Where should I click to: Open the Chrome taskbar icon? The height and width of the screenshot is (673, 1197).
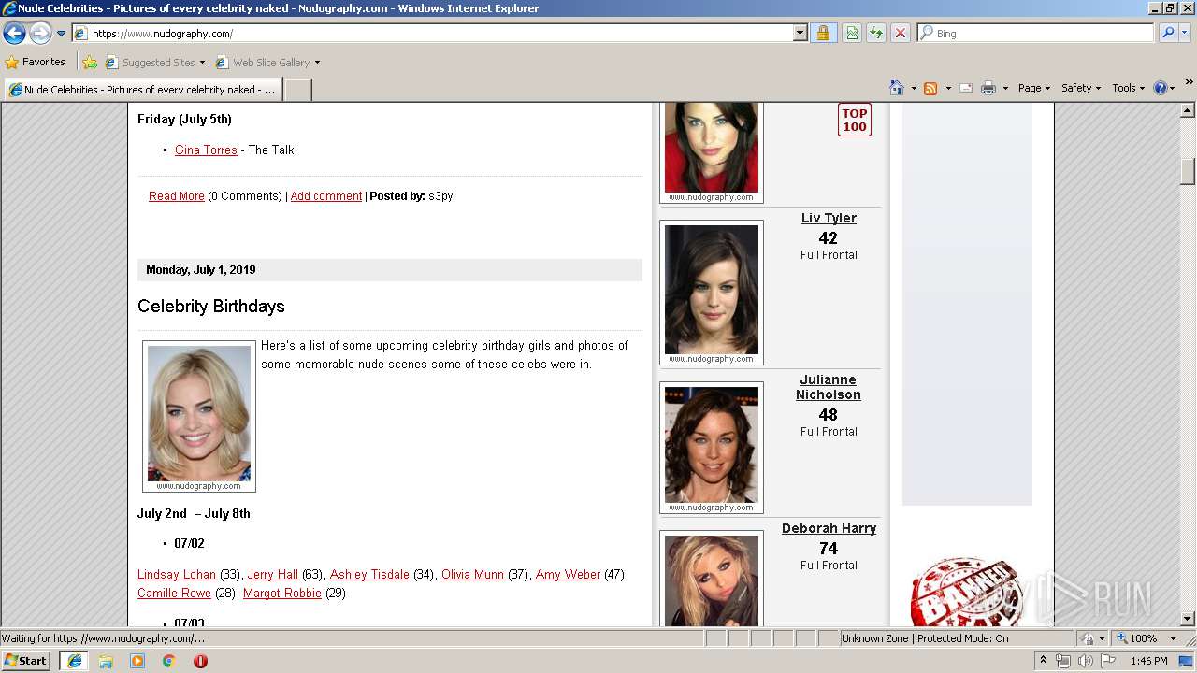(x=169, y=661)
